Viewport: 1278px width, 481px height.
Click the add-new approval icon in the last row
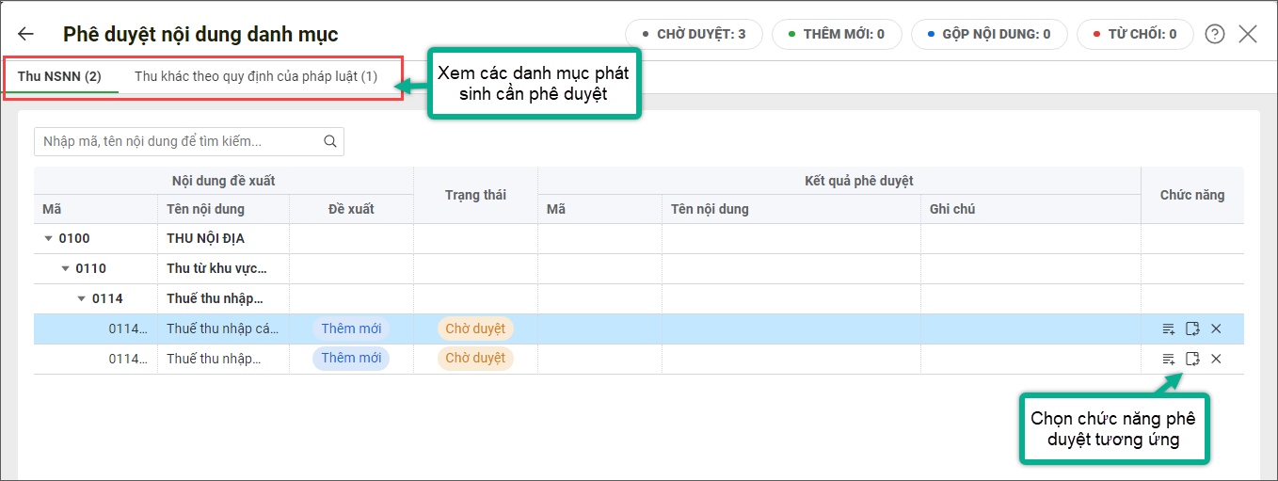pos(1169,359)
